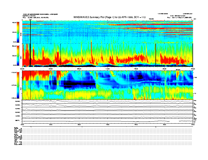
Task: Click the 100 tick label right of the TNR panel
Action: click(x=195, y=77)
